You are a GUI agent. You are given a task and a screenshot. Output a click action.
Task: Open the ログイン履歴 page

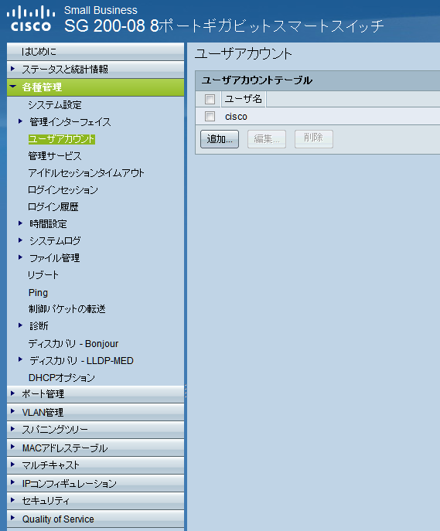pos(53,207)
